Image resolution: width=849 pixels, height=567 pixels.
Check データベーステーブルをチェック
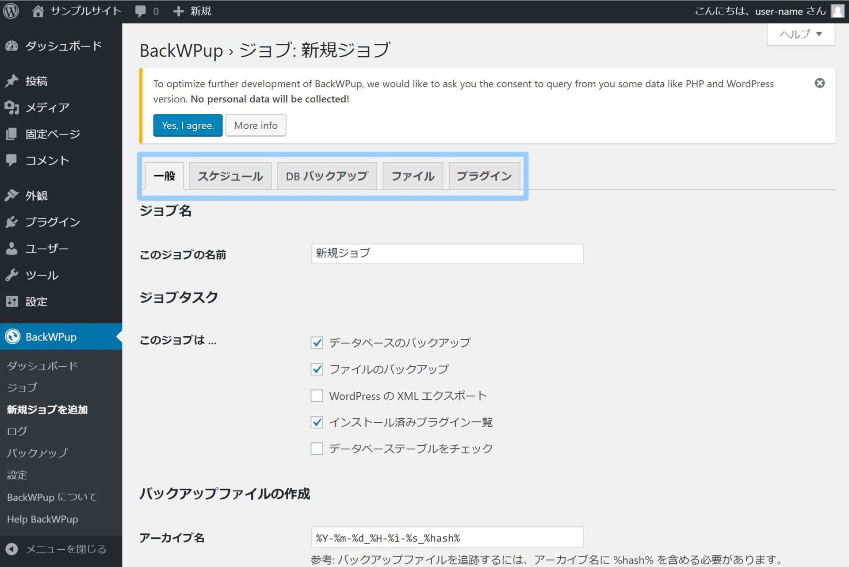point(316,448)
